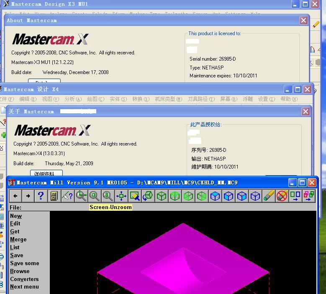Click first blue cube after the green cubes
This screenshot has width=326, height=294.
(215, 196)
